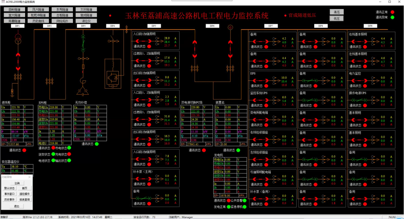Toggle the 左线基本照明 breaker
Image resolution: width=404 pixels, height=219 pixels.
[360, 61]
